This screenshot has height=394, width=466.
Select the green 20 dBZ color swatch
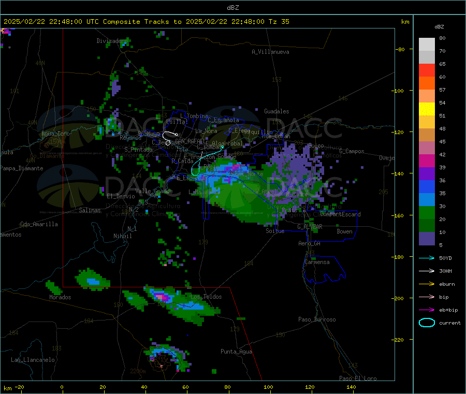pos(427,212)
